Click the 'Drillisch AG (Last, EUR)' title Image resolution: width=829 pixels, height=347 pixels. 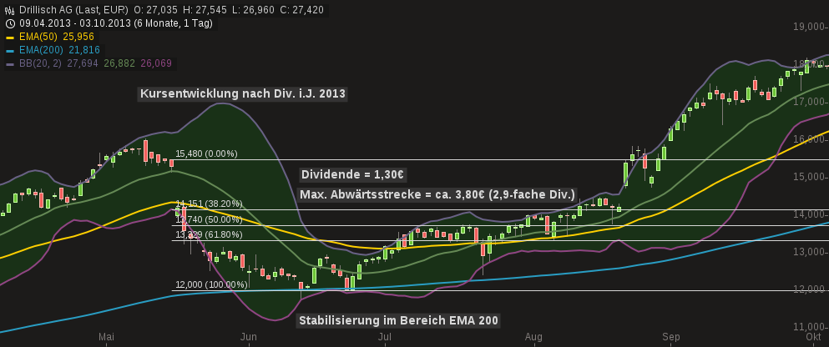(x=73, y=10)
